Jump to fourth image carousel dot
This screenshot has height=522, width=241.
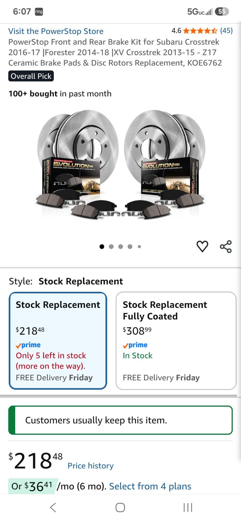(x=130, y=247)
